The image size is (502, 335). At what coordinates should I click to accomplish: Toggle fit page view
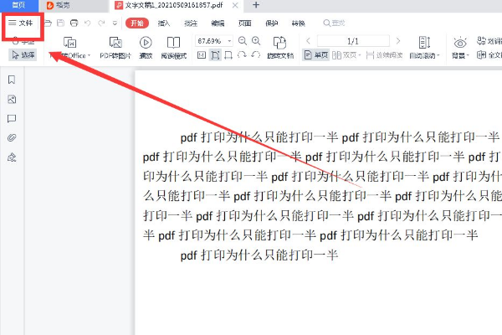tap(215, 55)
